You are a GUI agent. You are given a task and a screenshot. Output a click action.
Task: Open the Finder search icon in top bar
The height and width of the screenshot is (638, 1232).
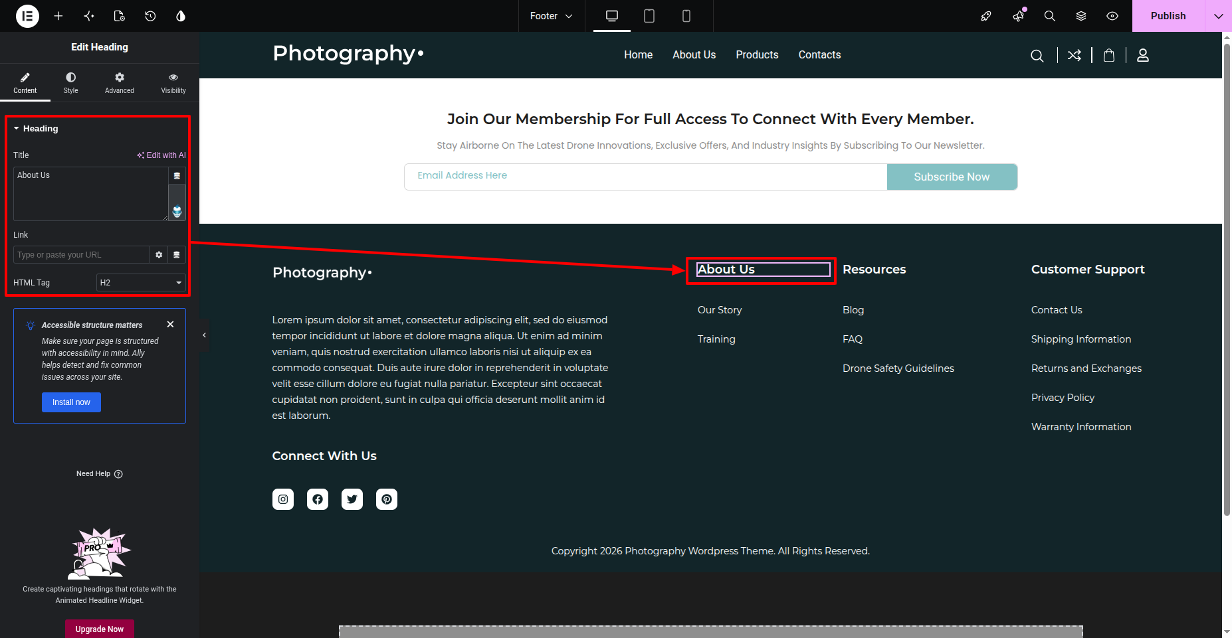point(1050,16)
